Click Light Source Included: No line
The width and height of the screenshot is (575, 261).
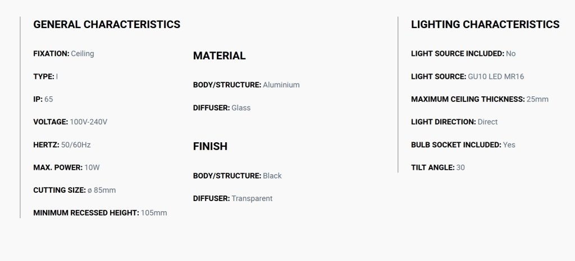(463, 54)
